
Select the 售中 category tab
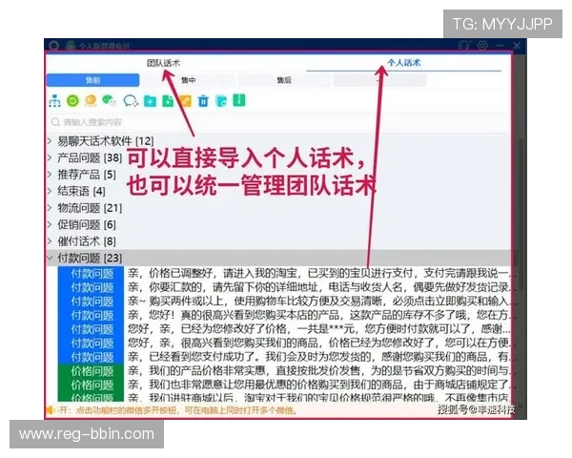(x=189, y=80)
